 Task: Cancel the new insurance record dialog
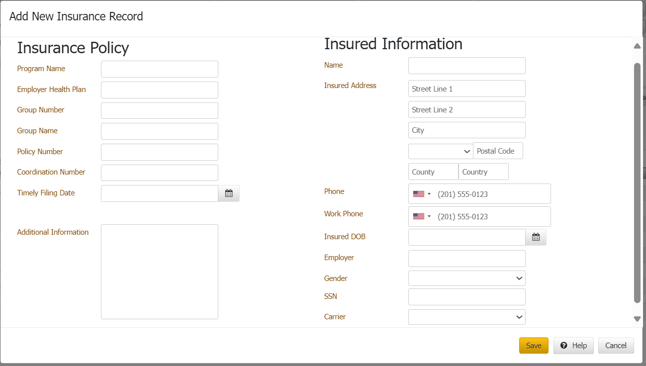click(616, 346)
